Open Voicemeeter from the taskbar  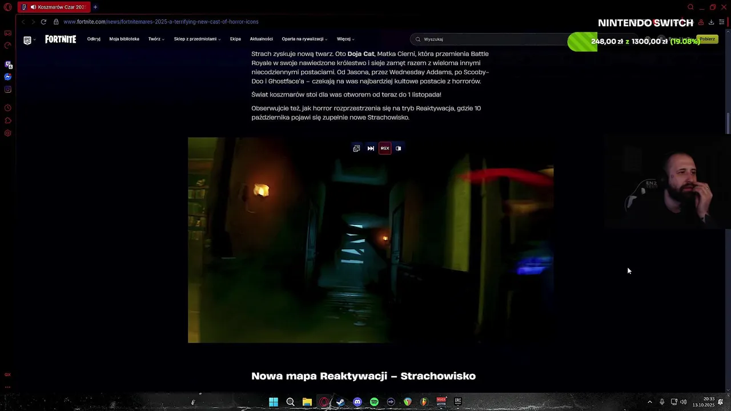(x=441, y=402)
